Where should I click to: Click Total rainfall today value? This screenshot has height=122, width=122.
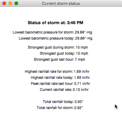point(79,102)
